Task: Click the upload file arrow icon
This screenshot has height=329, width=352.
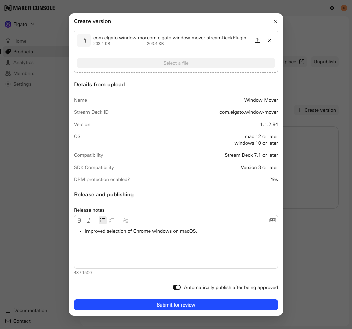Action: coord(257,40)
